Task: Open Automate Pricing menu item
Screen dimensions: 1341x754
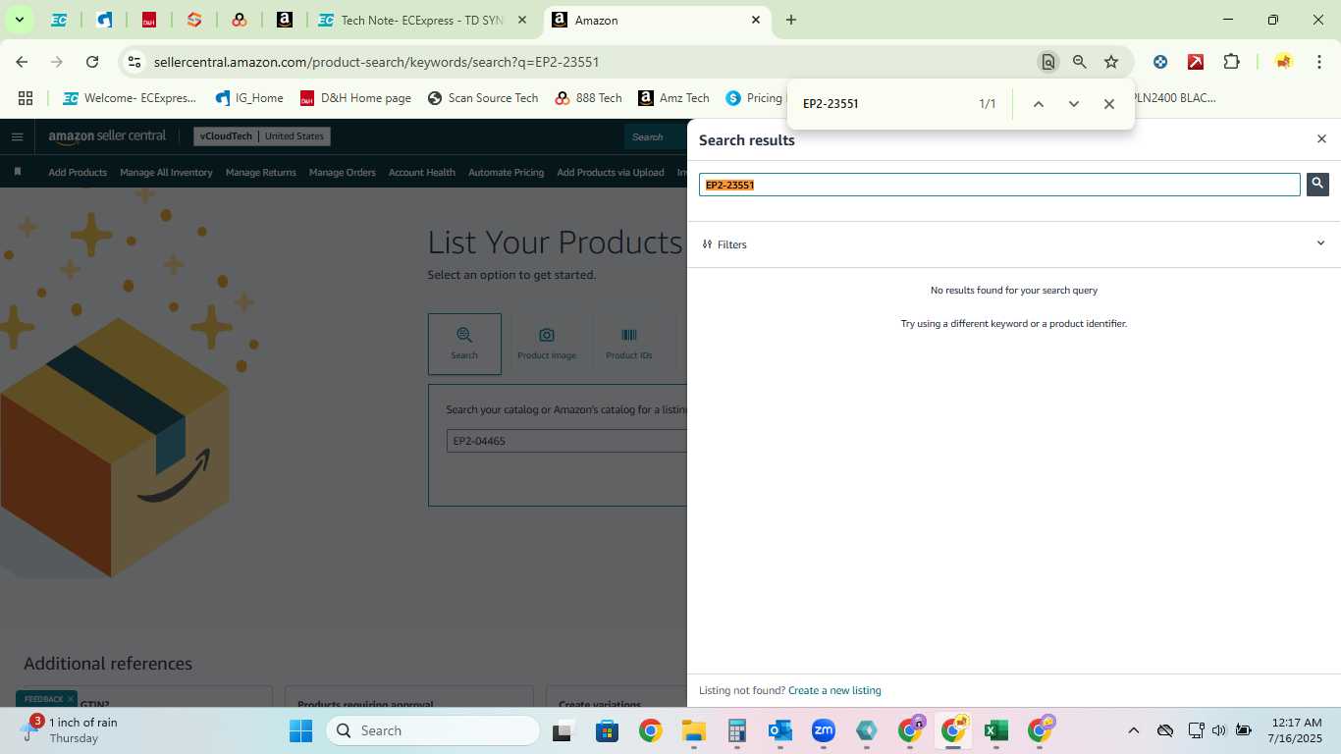Action: coord(506,172)
